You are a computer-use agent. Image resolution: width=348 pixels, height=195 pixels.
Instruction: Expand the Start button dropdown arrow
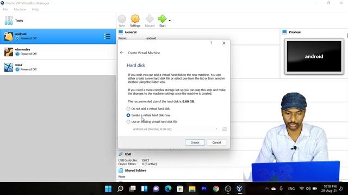pyautogui.click(x=170, y=21)
